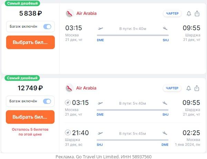This screenshot has height=159, width=207.
Task: Click the SHJ arrival airport code on the first ticket
Action: click(x=166, y=40)
